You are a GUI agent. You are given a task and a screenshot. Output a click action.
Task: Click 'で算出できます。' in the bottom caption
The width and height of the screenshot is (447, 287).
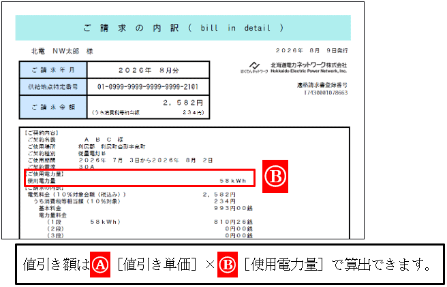[x=381, y=265]
